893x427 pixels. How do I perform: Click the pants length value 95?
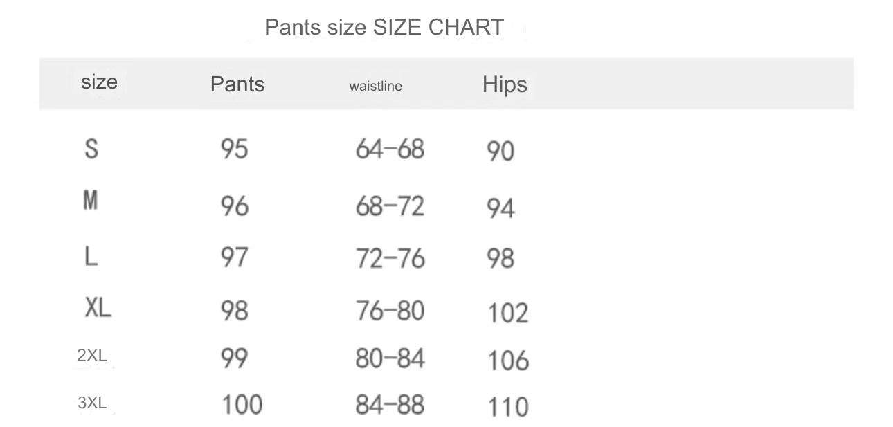234,149
